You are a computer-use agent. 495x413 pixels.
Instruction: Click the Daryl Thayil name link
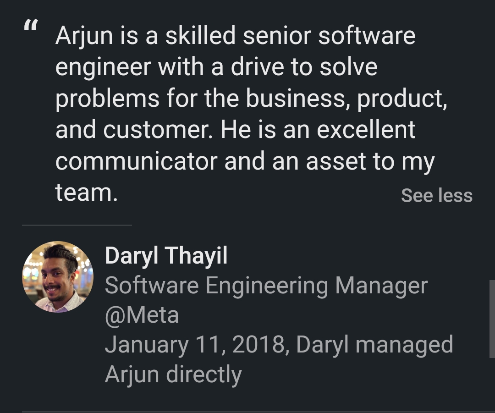pos(166,256)
